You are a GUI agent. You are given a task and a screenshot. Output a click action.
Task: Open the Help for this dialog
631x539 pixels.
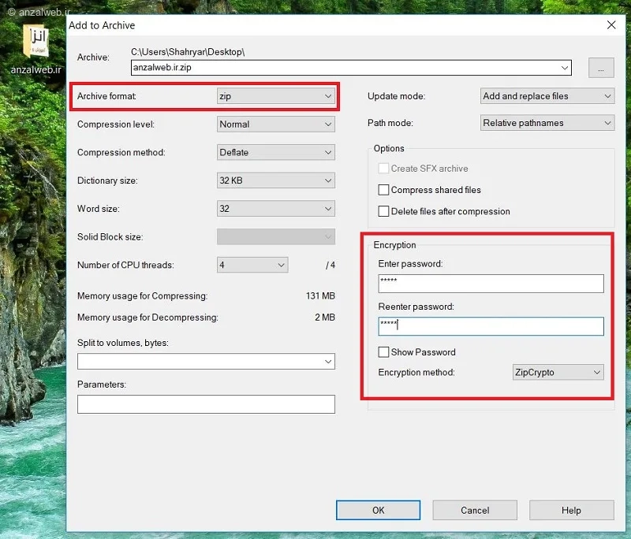pos(571,510)
